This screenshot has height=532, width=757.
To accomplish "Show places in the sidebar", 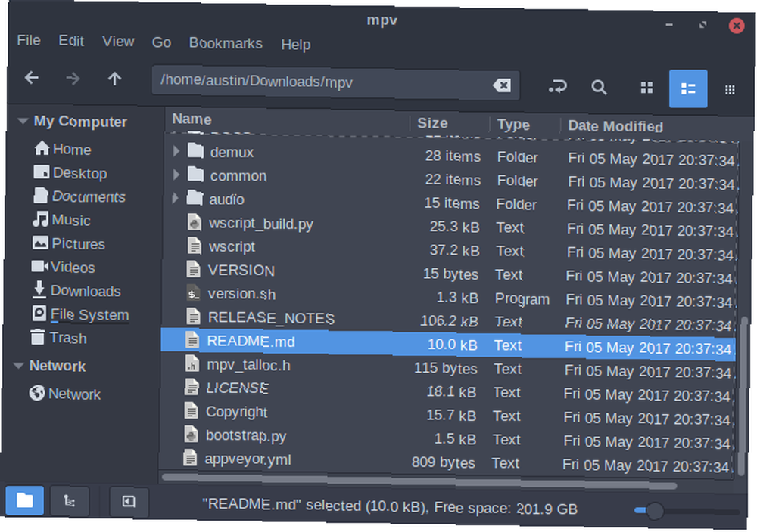I will (25, 500).
